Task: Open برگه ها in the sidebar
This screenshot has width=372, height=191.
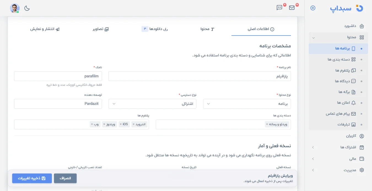Action: (x=338, y=92)
